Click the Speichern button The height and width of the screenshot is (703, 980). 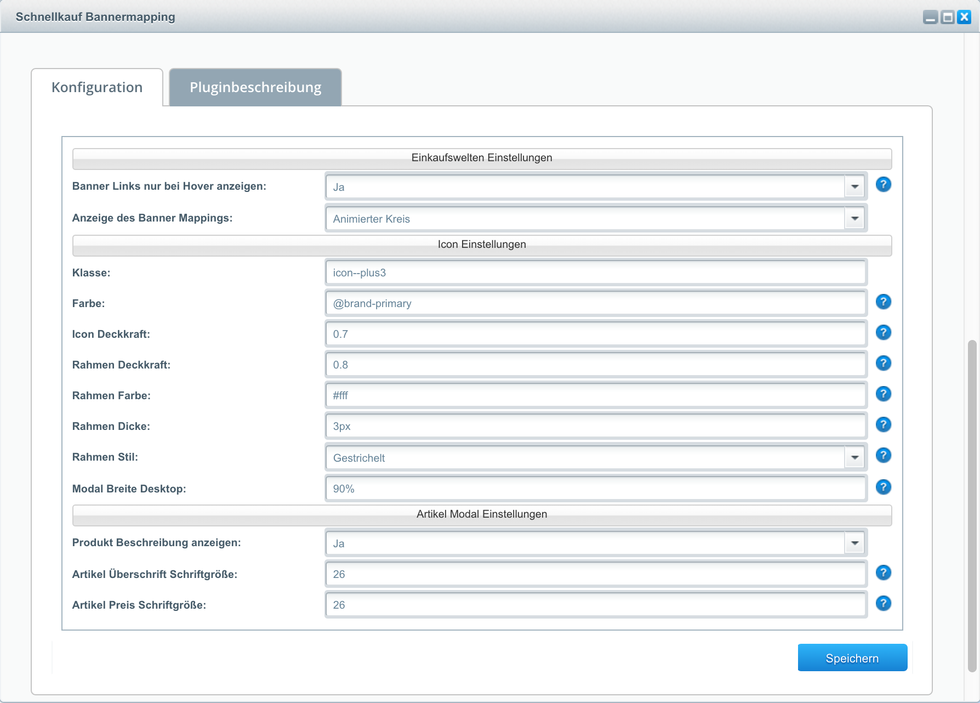[852, 658]
